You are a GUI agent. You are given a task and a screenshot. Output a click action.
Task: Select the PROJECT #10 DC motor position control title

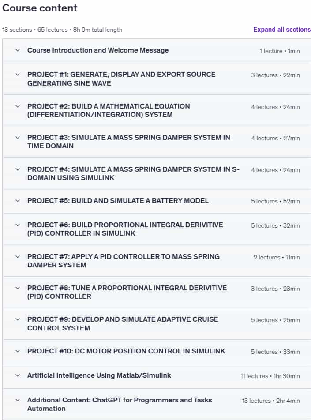[x=126, y=351]
